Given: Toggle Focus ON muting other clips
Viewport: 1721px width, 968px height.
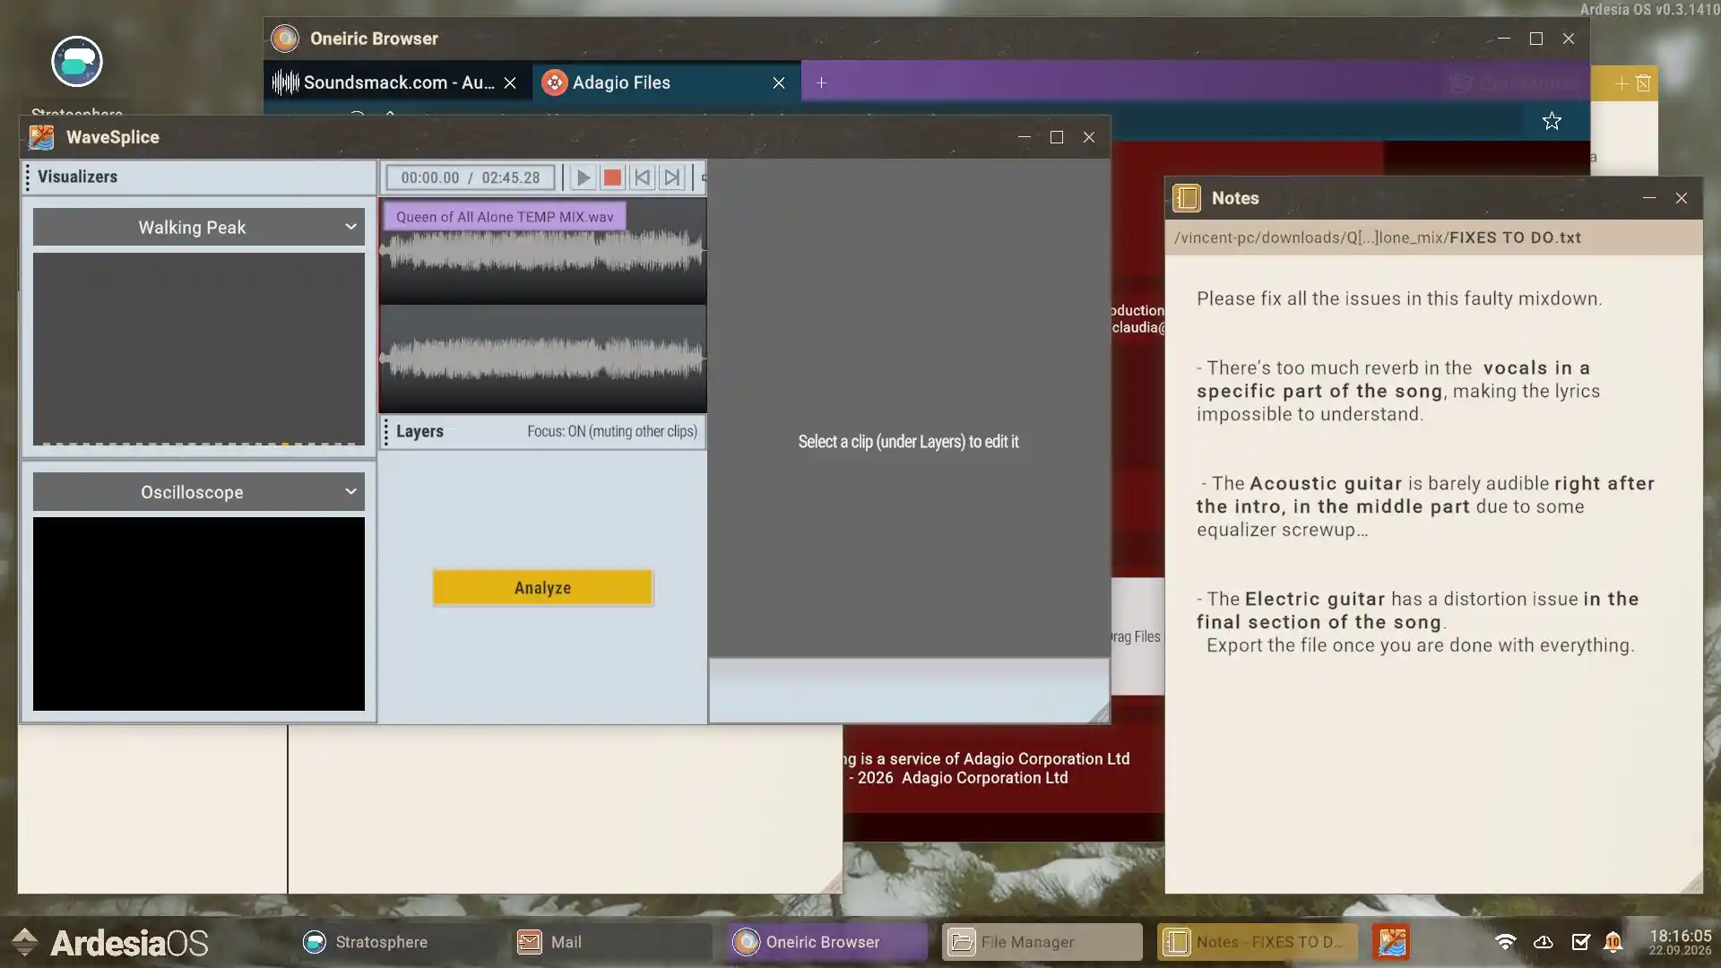Looking at the screenshot, I should click(x=611, y=431).
